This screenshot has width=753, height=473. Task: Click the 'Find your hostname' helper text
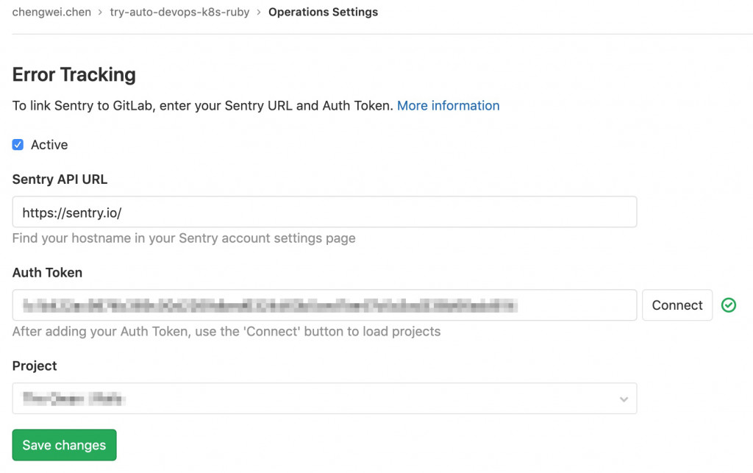[x=184, y=238]
